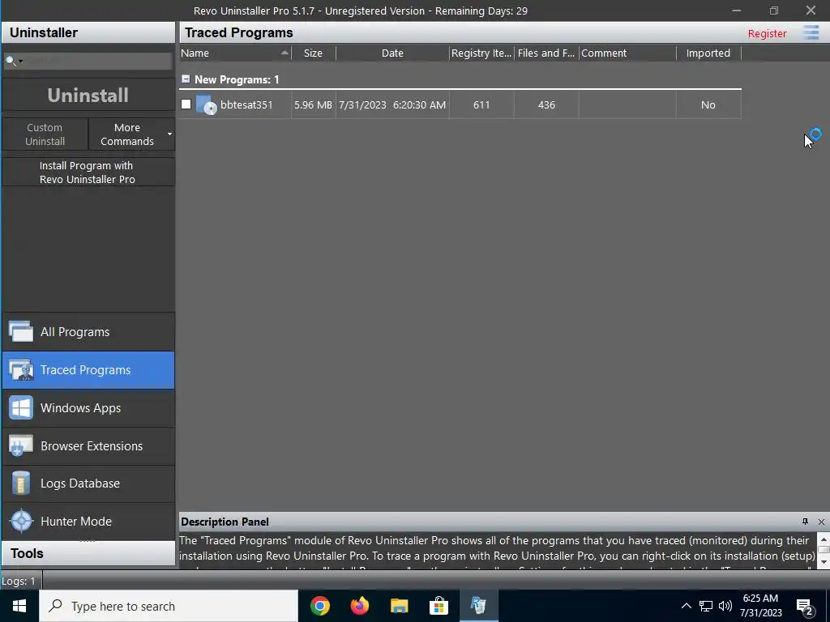Select Traced Programs in sidebar
The image size is (830, 622).
(88, 370)
